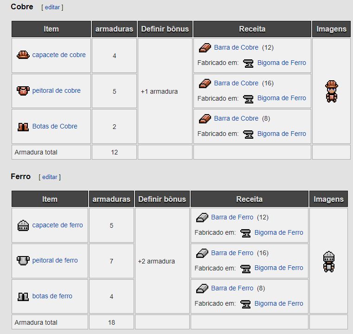Click the iron bar icon in the botas de ferro row

coord(202,288)
